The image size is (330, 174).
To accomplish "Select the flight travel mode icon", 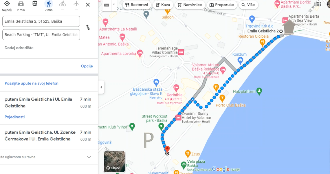I will tap(76, 3).
